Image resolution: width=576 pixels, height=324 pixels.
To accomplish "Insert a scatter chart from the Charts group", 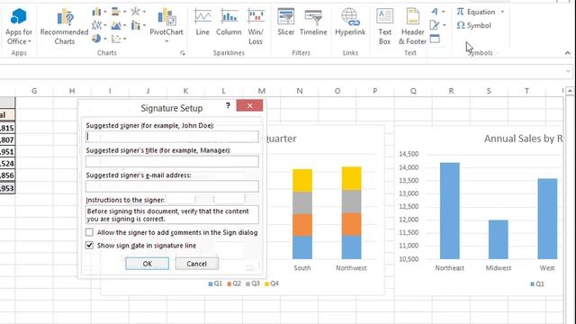I will coord(118,38).
